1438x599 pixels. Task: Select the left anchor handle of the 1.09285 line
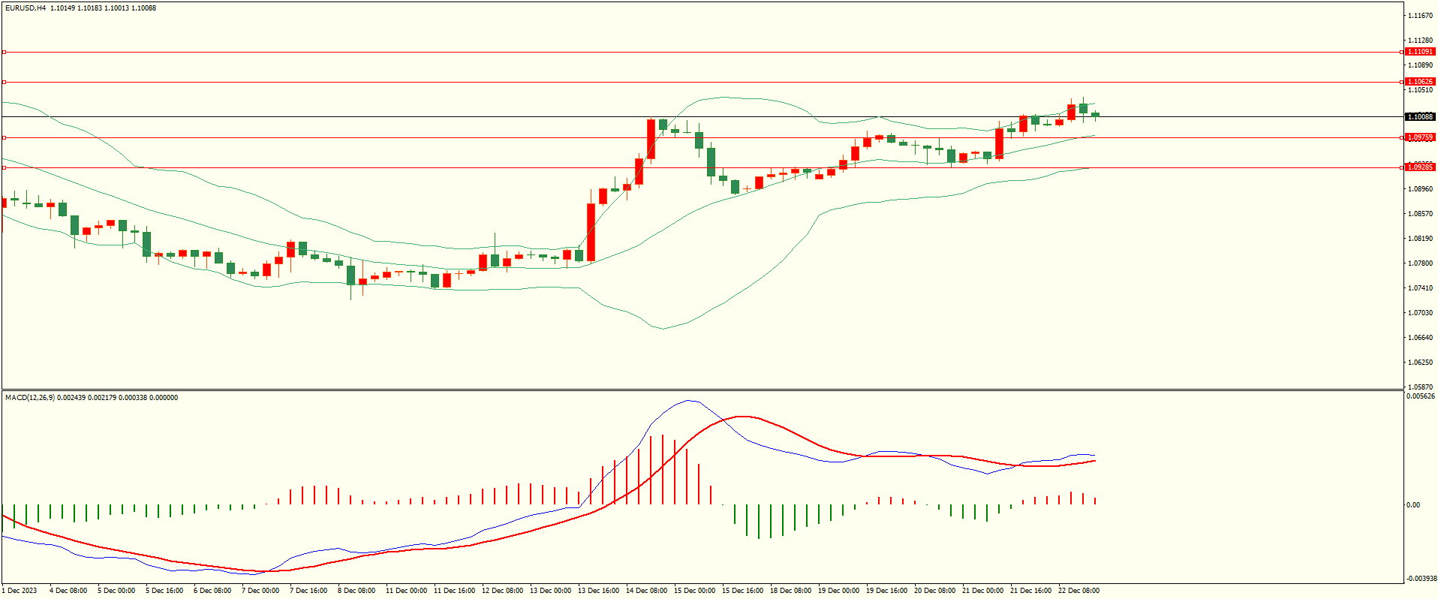click(4, 167)
